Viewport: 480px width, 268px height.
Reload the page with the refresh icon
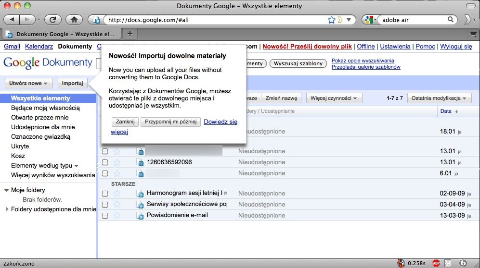52,20
